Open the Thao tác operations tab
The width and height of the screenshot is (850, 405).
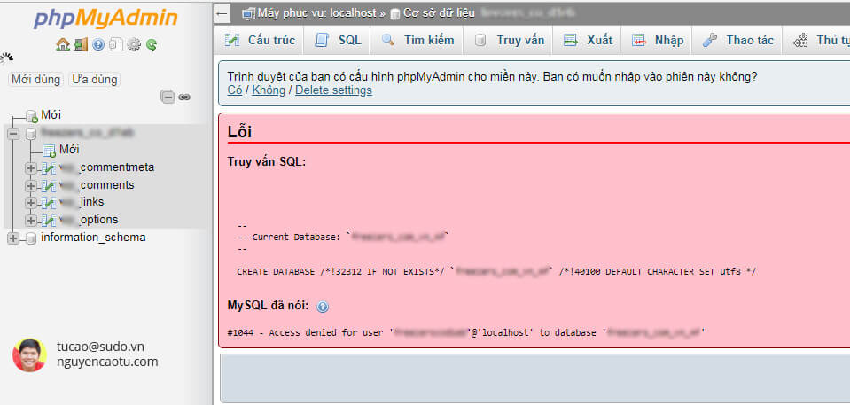[737, 40]
